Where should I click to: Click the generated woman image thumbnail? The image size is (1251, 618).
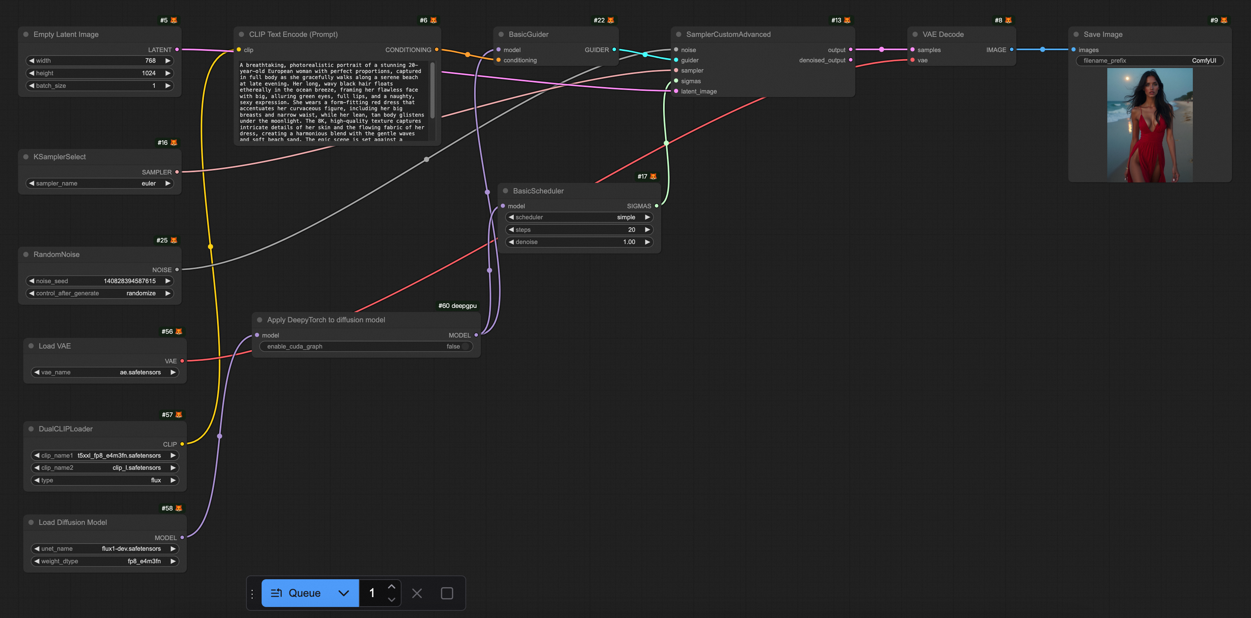pos(1149,125)
